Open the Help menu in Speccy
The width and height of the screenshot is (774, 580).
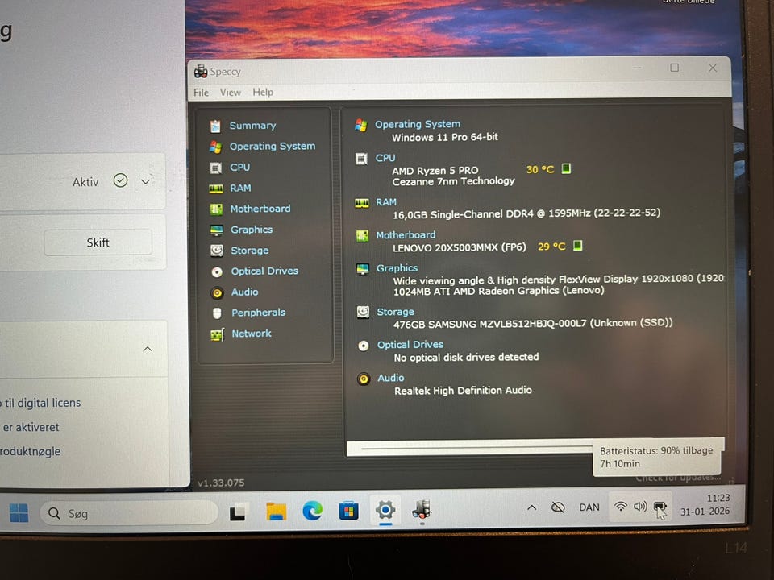(x=263, y=92)
